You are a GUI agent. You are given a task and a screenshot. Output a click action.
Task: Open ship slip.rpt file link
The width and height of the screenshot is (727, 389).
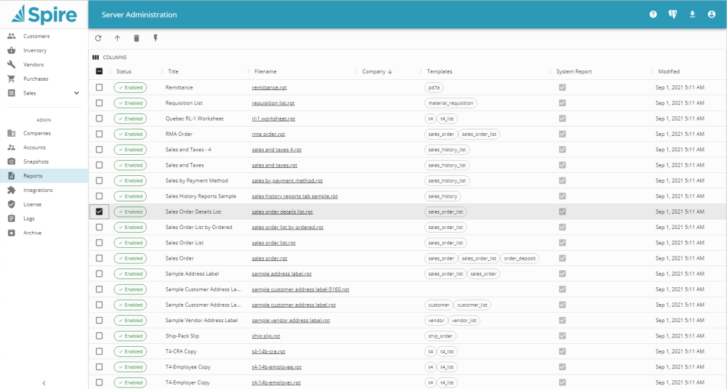point(265,336)
